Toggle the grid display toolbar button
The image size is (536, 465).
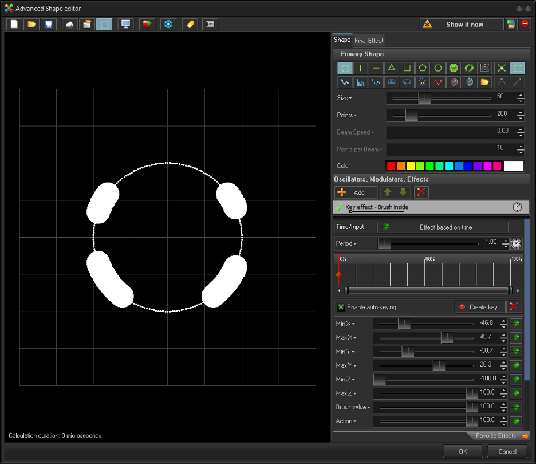pos(104,25)
